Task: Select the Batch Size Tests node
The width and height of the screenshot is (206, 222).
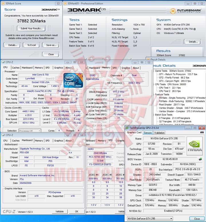Action: [164, 115]
